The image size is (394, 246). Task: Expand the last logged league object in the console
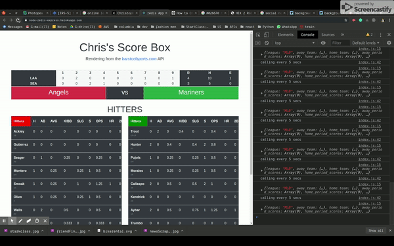pos(261,209)
